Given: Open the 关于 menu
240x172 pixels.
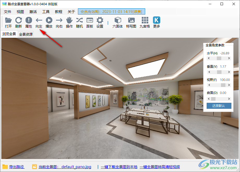Looking at the screenshot, I should pyautogui.click(x=71, y=12).
